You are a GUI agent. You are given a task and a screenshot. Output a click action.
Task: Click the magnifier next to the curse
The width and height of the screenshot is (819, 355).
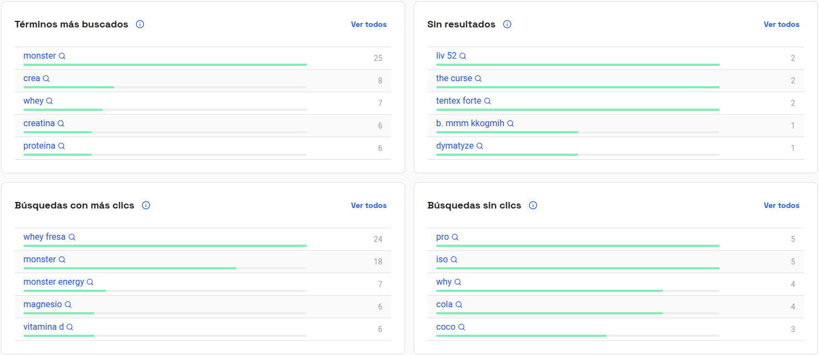click(x=478, y=78)
